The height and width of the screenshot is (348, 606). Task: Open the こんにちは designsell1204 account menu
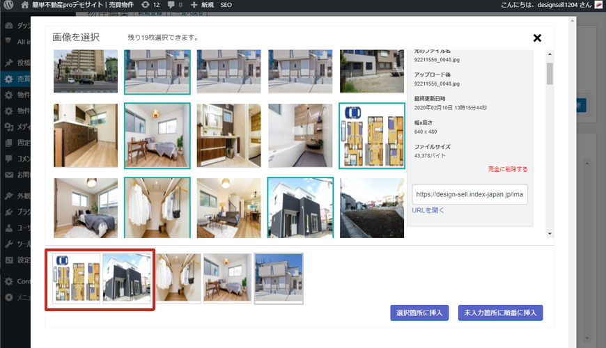545,5
